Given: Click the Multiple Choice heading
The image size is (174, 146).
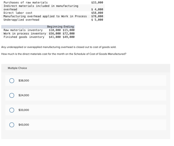Looking at the screenshot, I should [17, 68].
